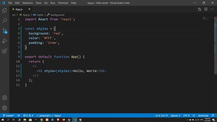Click the 'red' string on line 4
This screenshot has height=122, width=217.
pos(57,33)
